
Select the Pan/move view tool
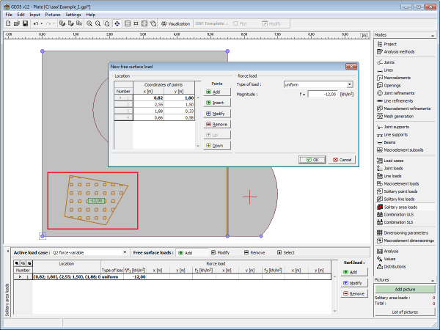tap(117, 23)
